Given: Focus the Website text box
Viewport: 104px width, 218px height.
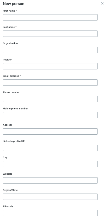Looking at the screenshot, I should point(50,180).
